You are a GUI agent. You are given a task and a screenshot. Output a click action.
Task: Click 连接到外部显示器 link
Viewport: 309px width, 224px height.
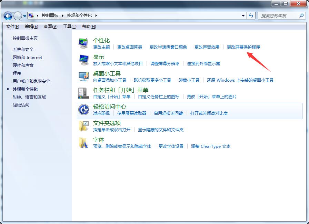(203, 63)
